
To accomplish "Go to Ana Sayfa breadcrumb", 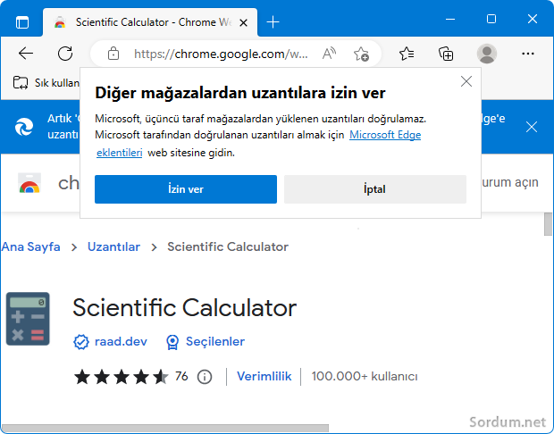I will [x=30, y=246].
